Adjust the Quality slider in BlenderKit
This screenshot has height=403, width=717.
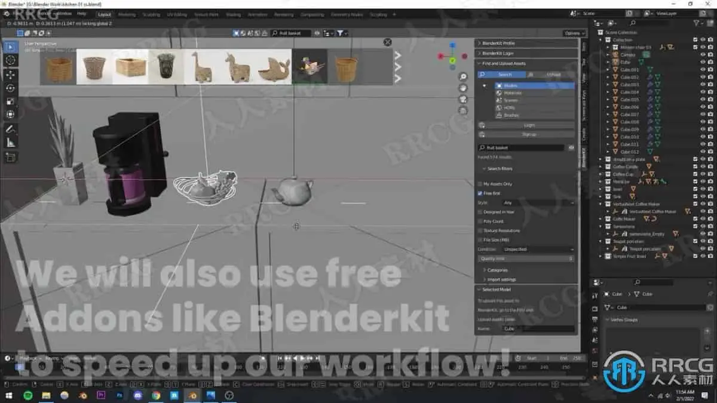(x=526, y=258)
